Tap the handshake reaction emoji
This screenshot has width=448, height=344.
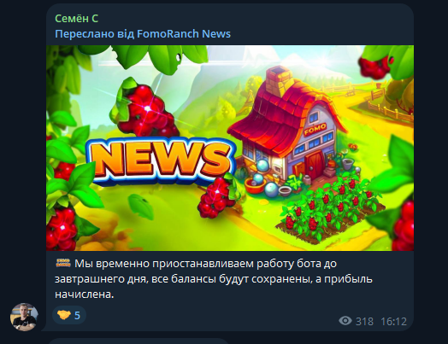pos(64,315)
